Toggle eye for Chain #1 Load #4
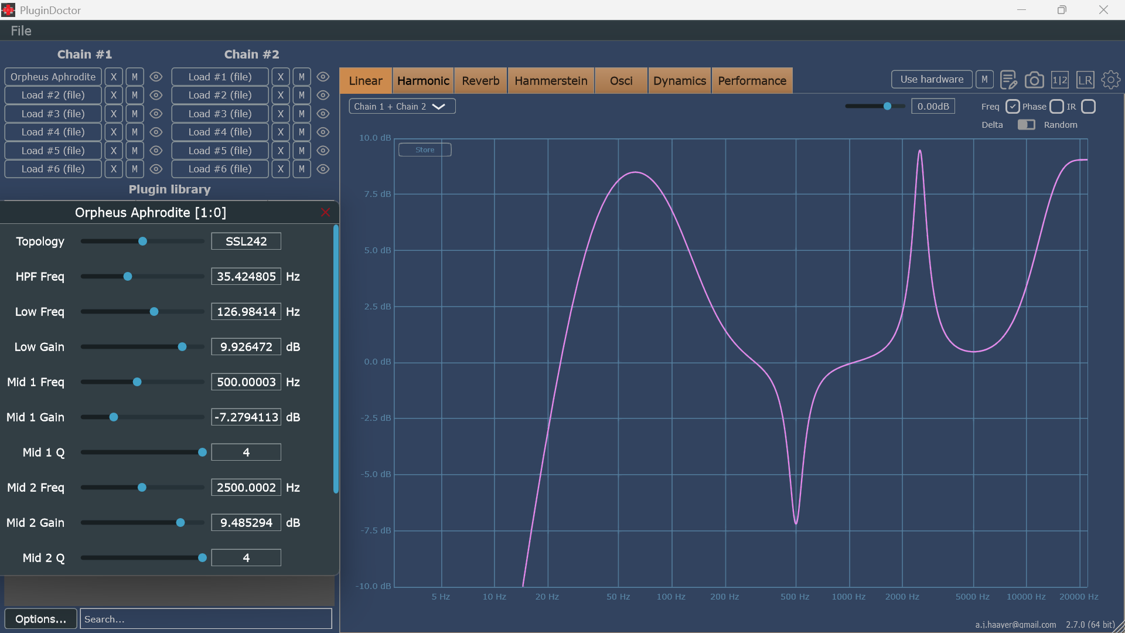Viewport: 1125px width, 633px height. click(x=156, y=132)
